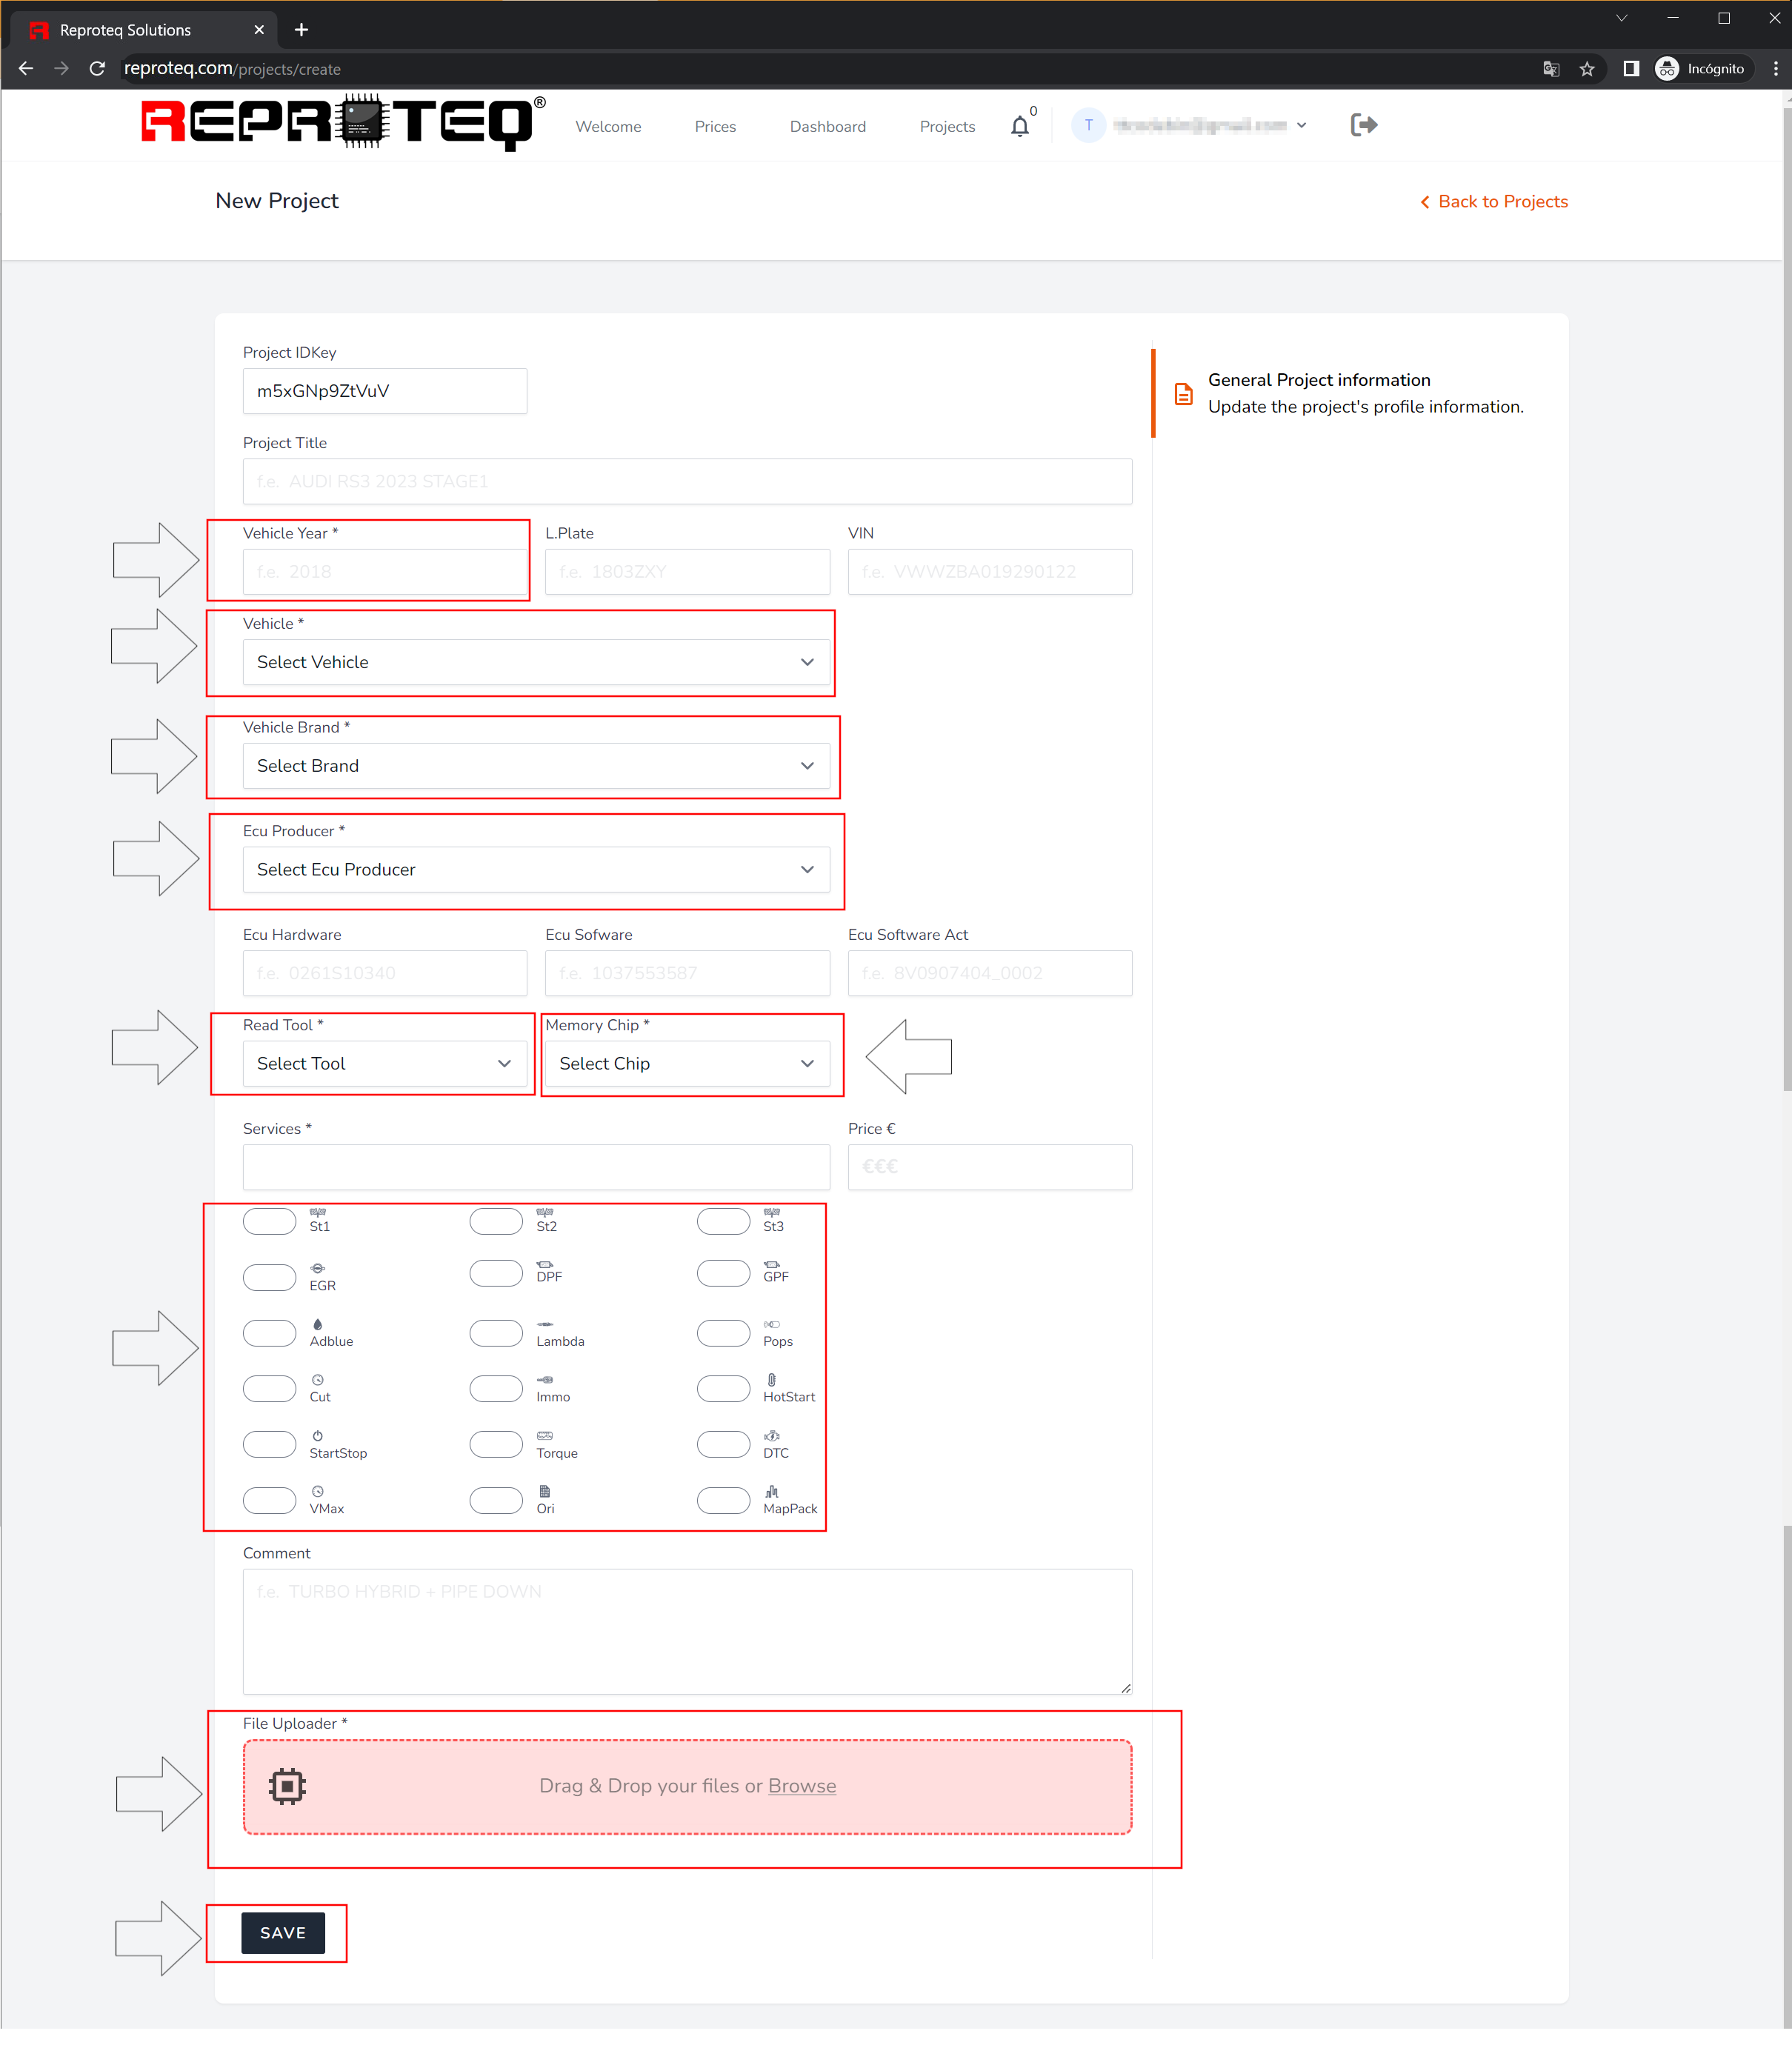Viewport: 1792px width, 2045px height.
Task: Enable the GPF service switch
Action: pyautogui.click(x=723, y=1273)
